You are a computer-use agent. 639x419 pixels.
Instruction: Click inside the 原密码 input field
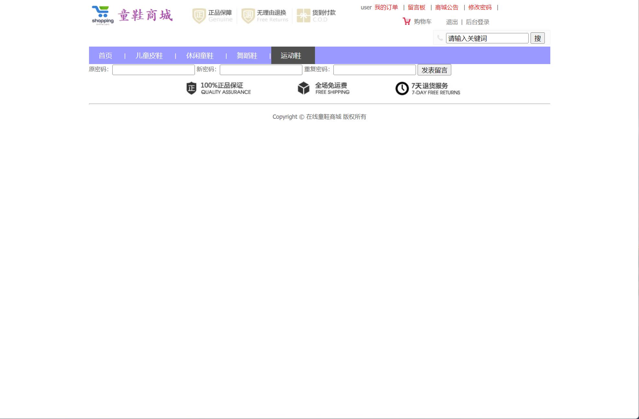(153, 70)
